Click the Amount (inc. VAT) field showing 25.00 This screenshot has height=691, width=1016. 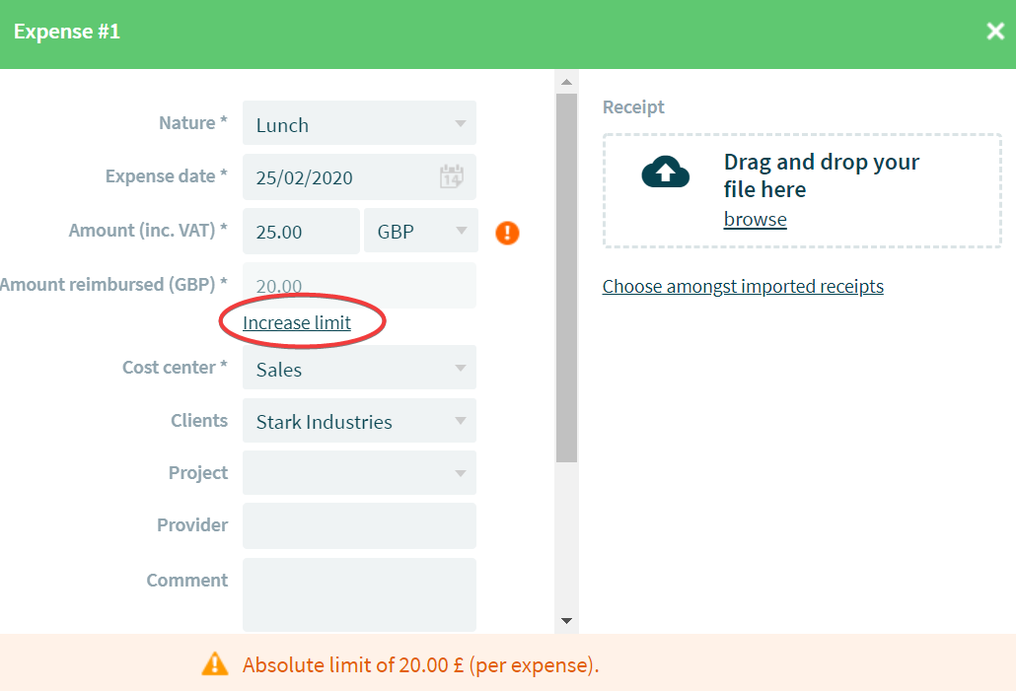coord(301,231)
